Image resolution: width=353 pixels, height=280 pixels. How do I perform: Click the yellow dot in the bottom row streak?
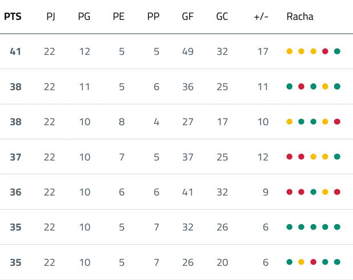[301, 262]
